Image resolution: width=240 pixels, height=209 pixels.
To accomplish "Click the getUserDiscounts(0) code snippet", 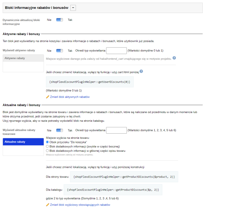I will point(90,82).
